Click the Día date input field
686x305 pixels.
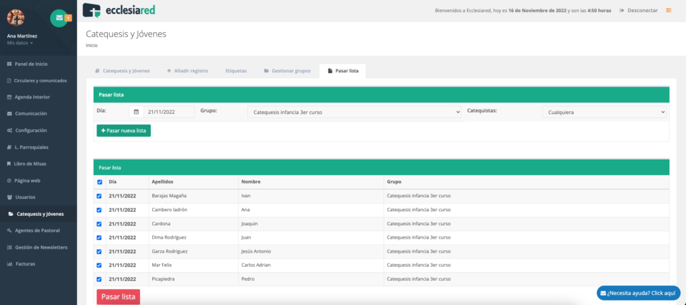[169, 112]
